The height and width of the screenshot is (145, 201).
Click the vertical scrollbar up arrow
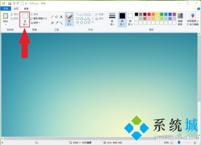199,34
